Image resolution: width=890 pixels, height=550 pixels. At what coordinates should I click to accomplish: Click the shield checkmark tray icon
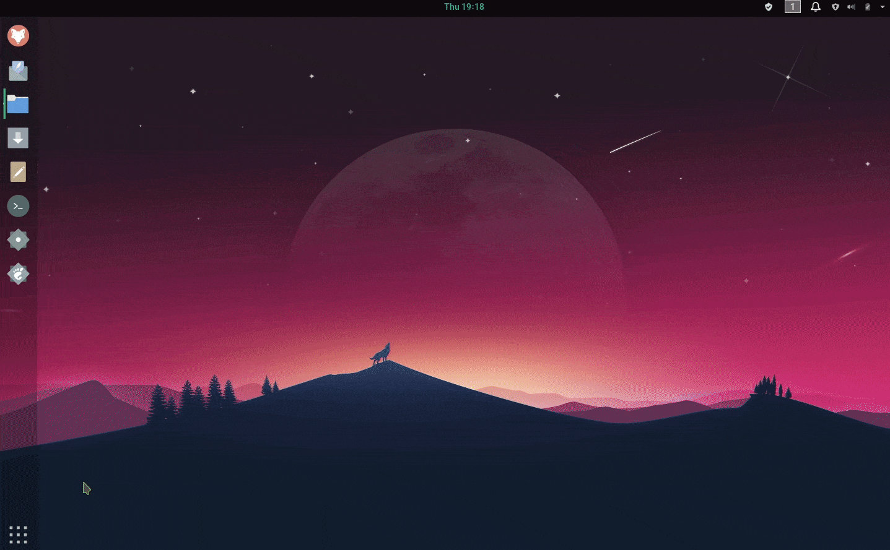point(769,7)
